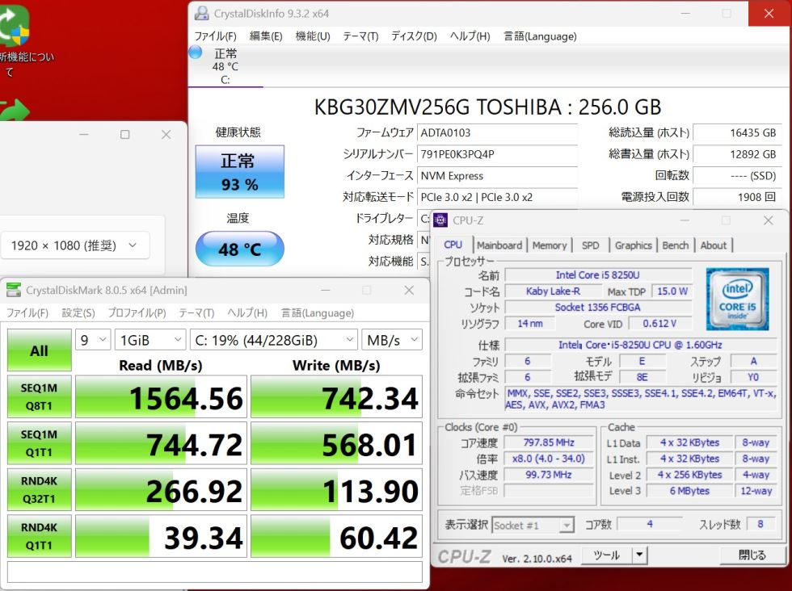Click the 48 °C temperature button
The image size is (792, 591).
coord(240,249)
